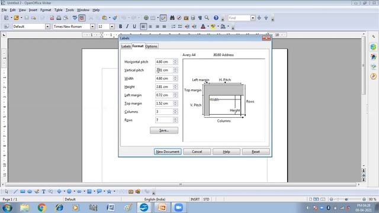Click the Hyperlink toolbar icon

[146, 18]
